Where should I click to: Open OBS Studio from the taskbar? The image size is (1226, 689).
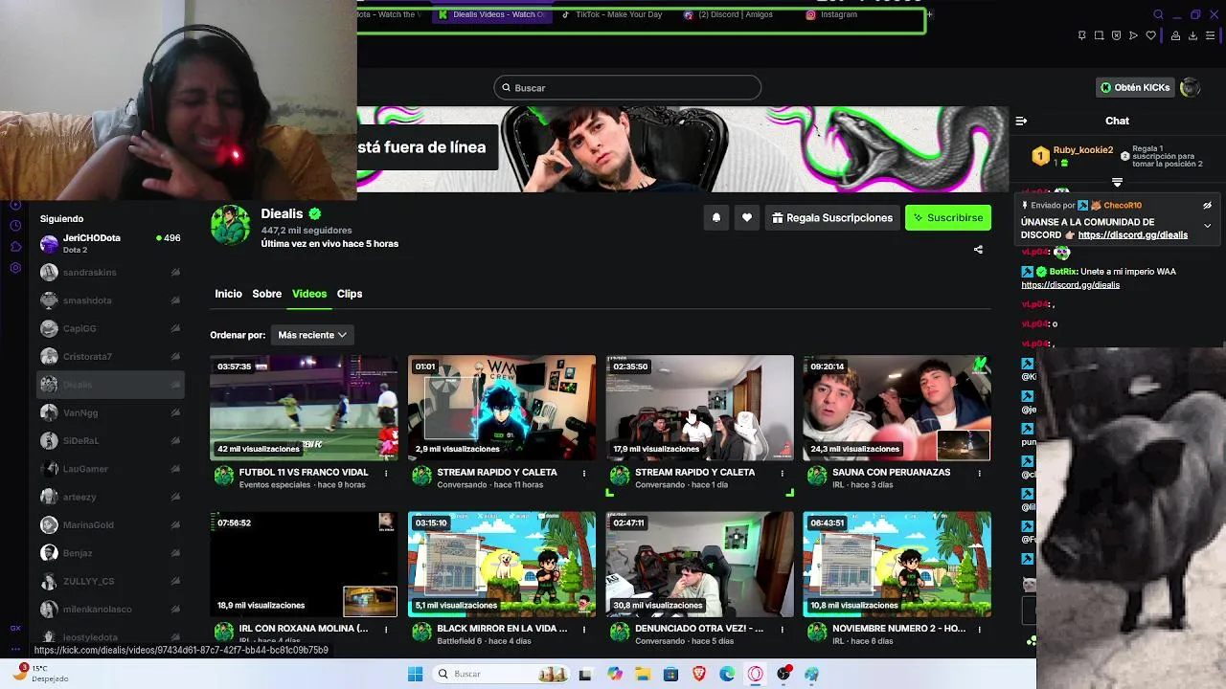click(x=783, y=674)
